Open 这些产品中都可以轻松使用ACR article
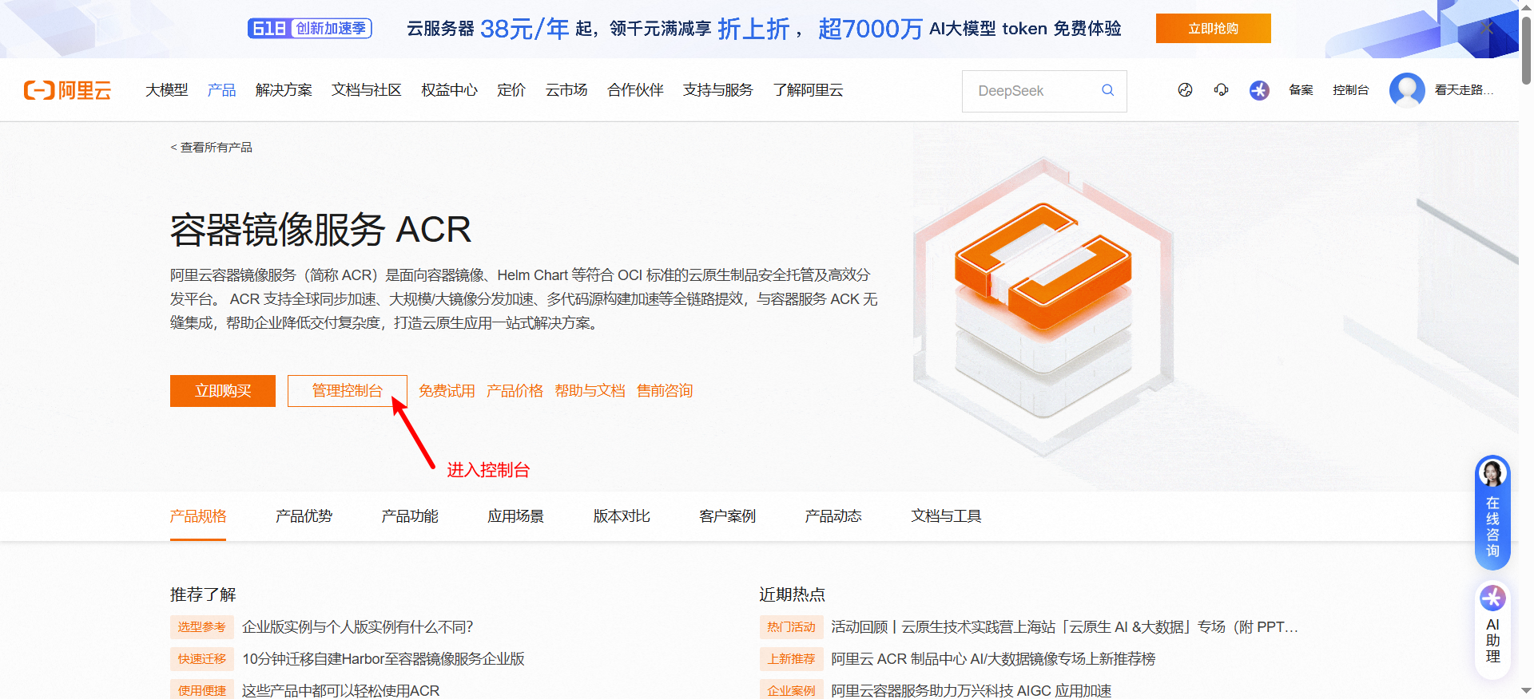The image size is (1534, 699). pyautogui.click(x=341, y=690)
